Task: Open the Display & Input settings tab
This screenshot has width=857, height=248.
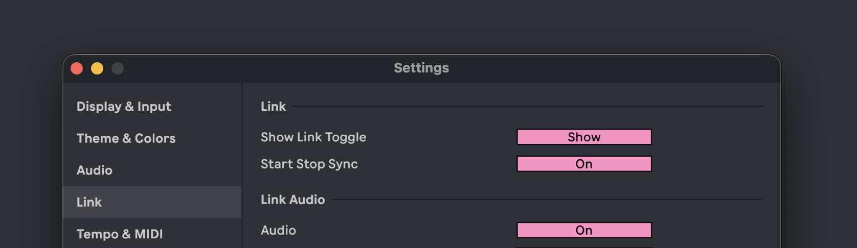Action: tap(124, 107)
